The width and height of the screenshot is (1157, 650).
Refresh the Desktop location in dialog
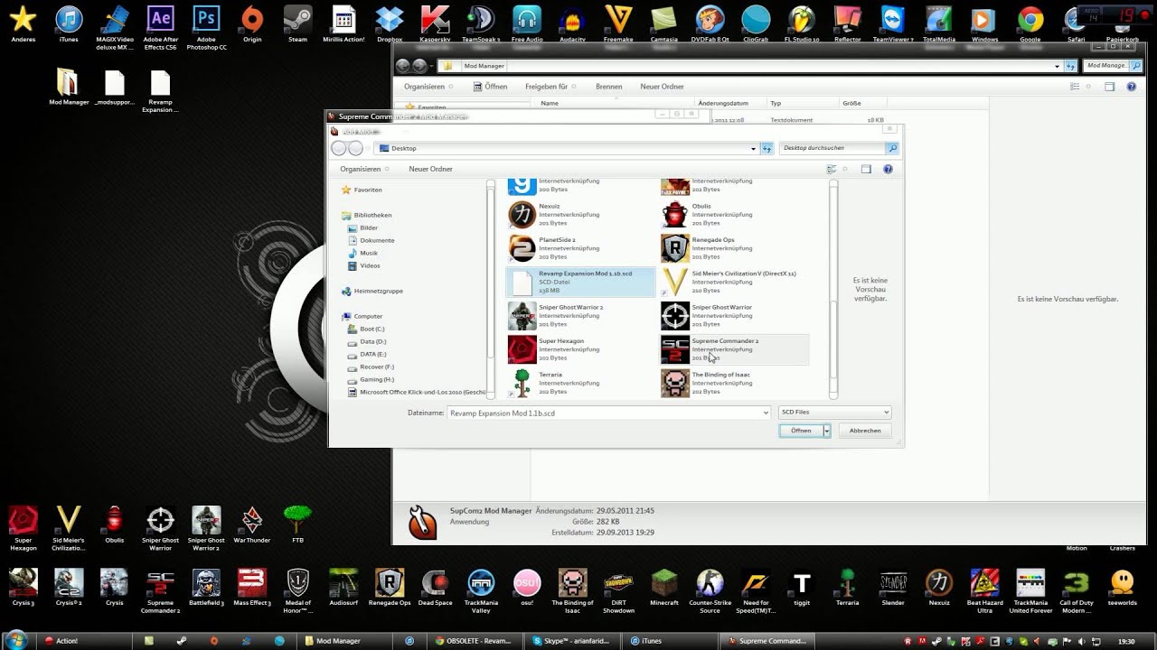[767, 148]
